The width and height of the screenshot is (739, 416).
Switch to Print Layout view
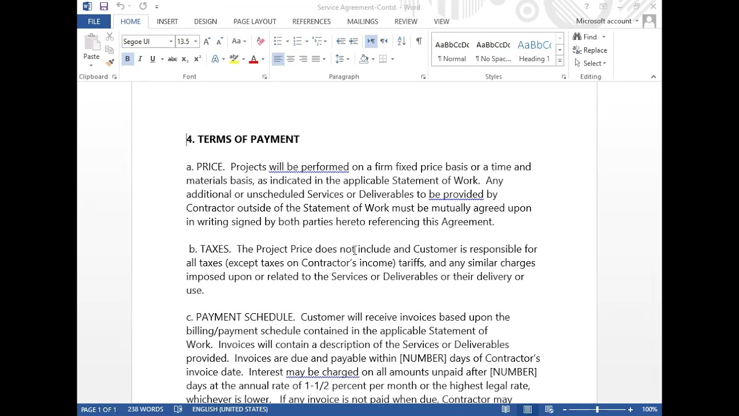[528, 409]
